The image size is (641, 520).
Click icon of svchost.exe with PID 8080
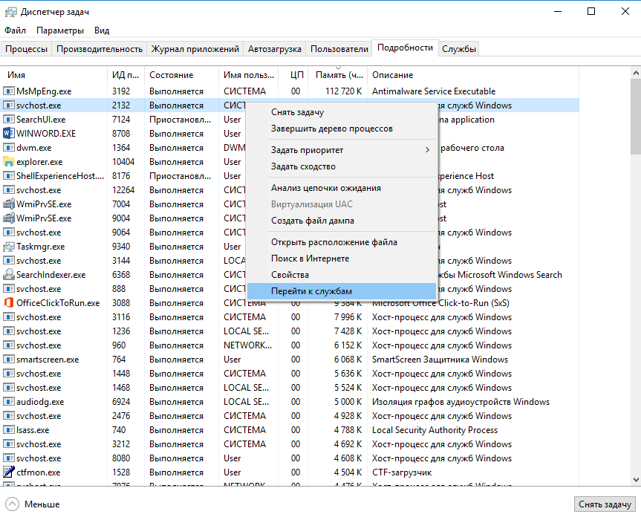(9, 458)
